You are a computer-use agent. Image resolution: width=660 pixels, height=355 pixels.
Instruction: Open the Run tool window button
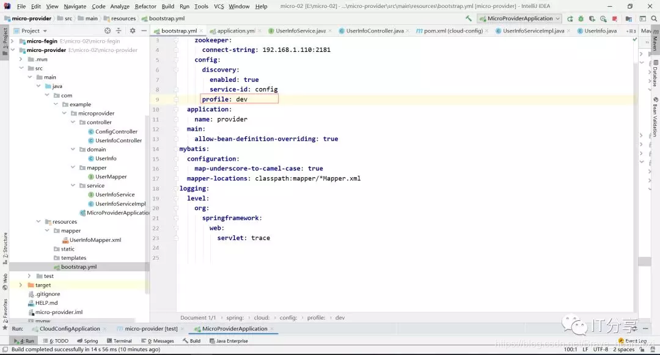(24, 341)
